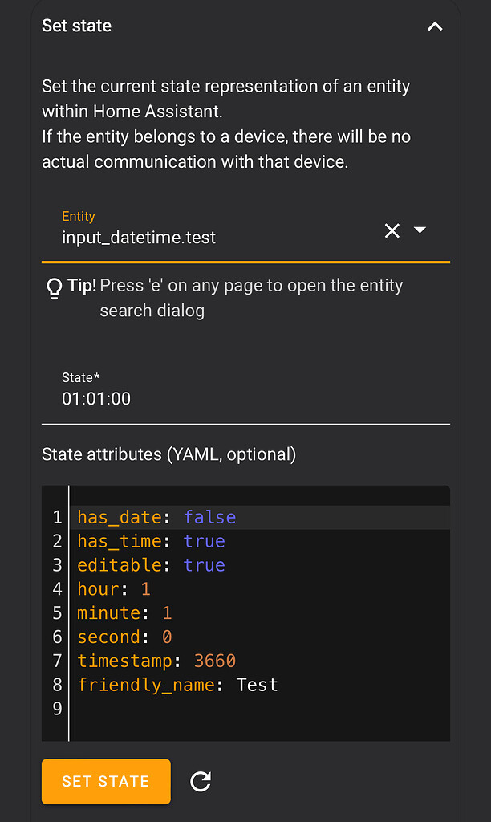Click the timestamp value 3660
The width and height of the screenshot is (491, 822).
click(215, 661)
